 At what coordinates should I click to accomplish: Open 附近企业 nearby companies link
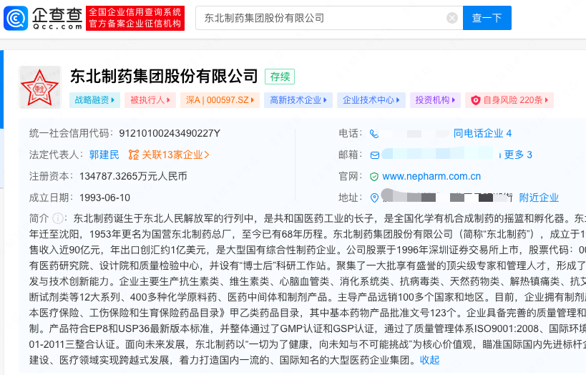[539, 198]
